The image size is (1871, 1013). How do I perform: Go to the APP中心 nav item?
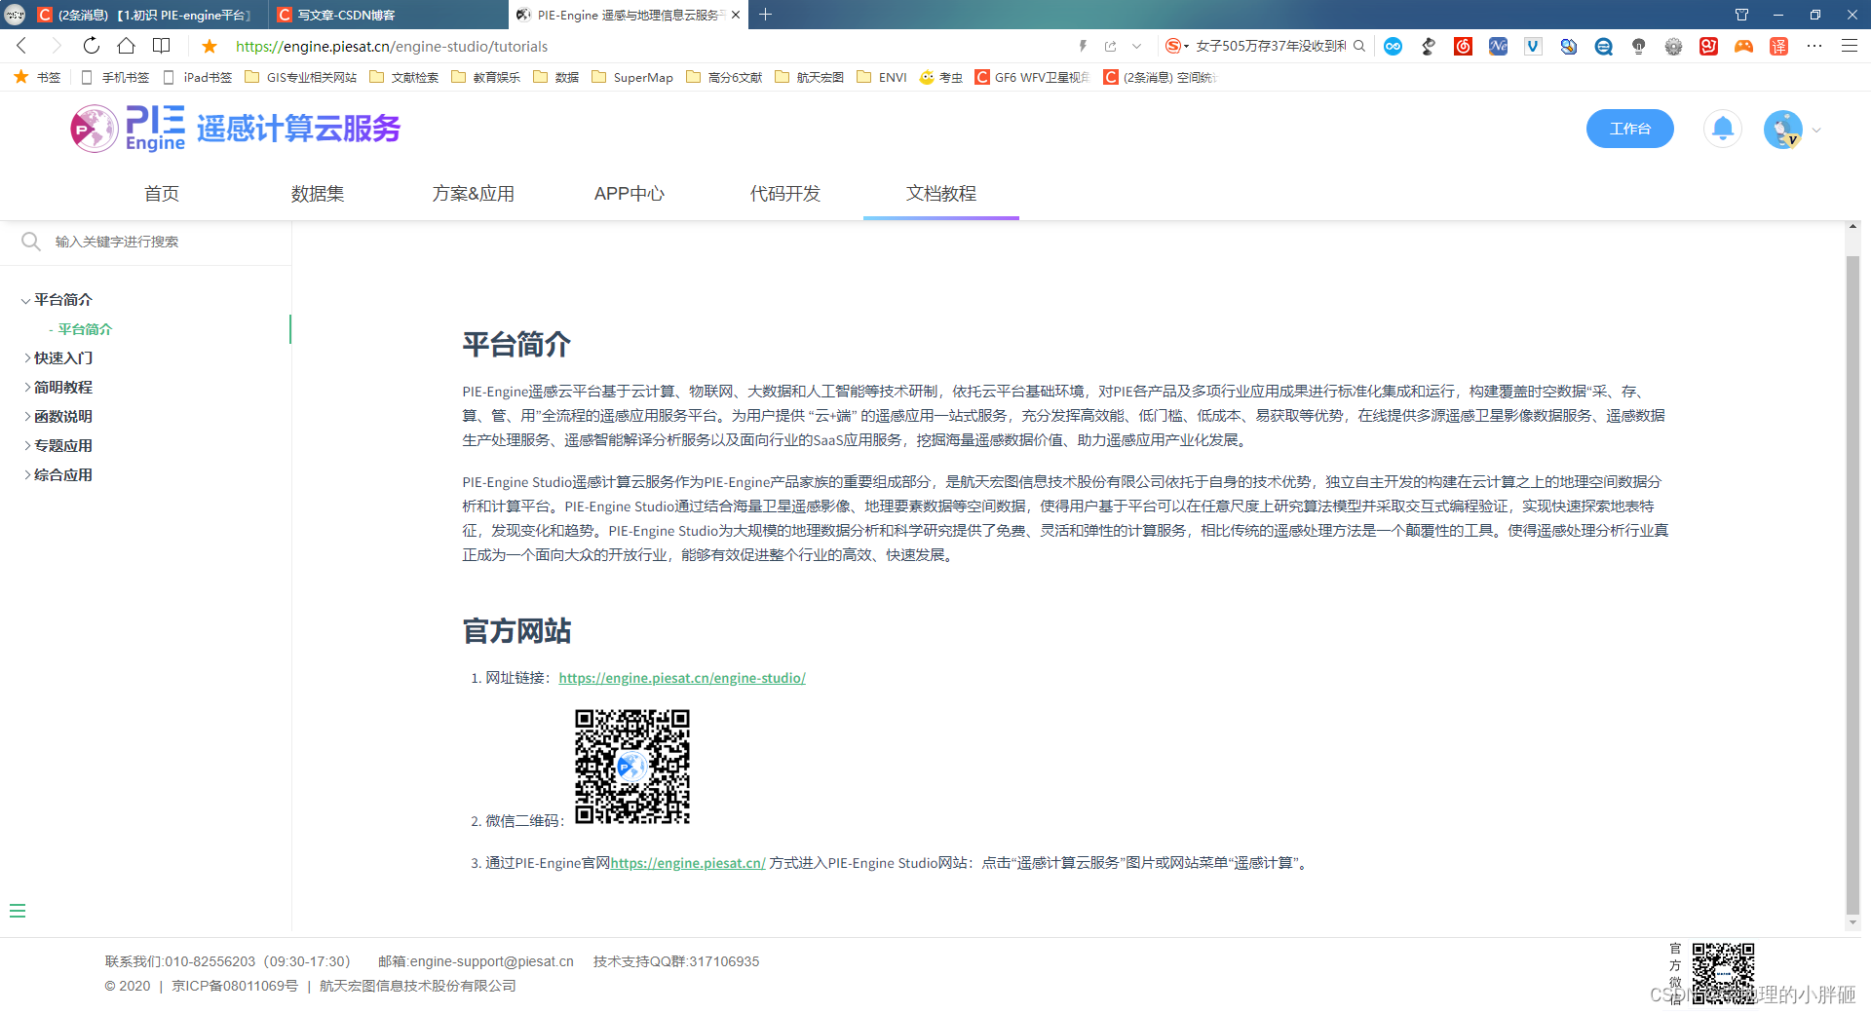(x=630, y=194)
